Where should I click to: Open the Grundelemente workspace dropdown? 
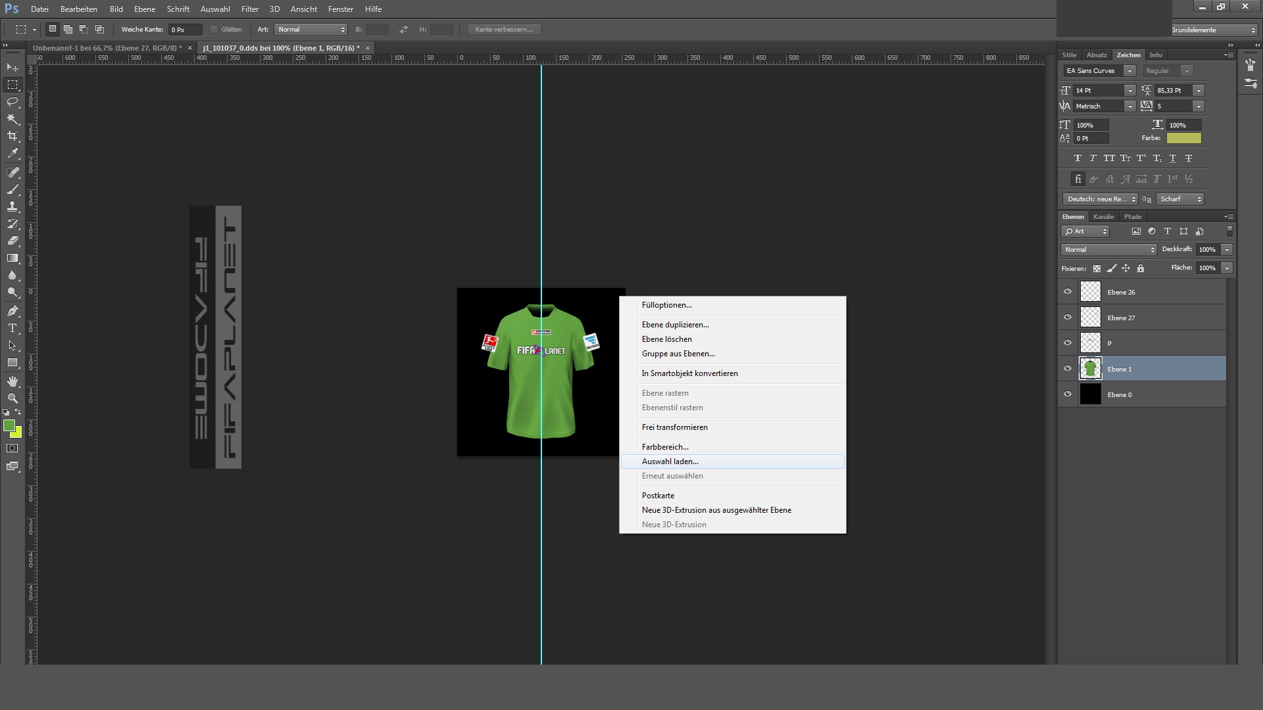[1214, 30]
